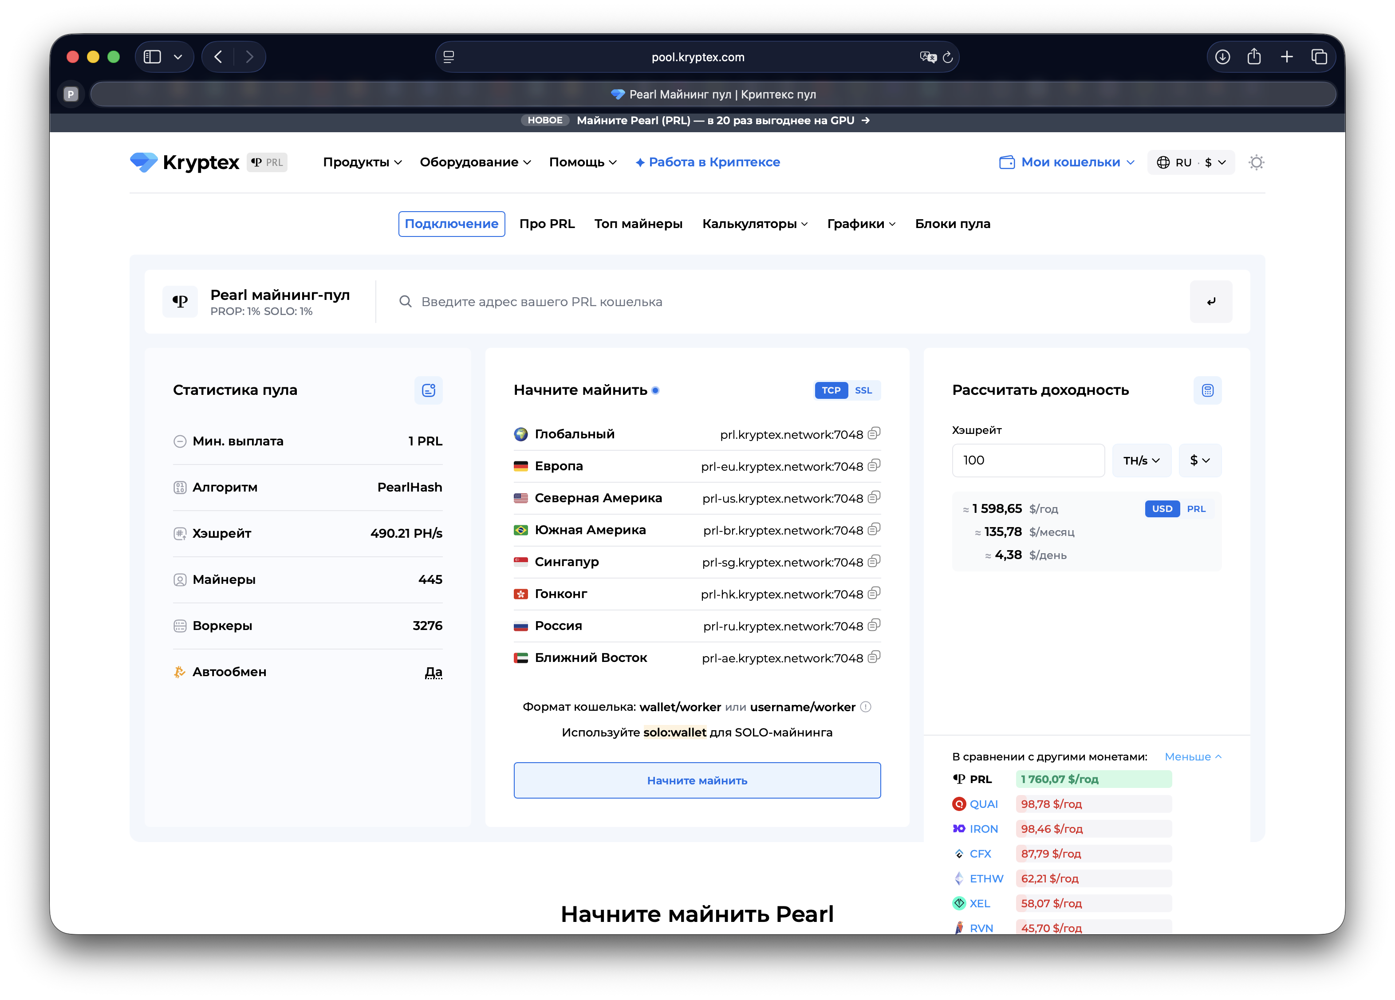The image size is (1395, 1000).
Task: Click the Автообмен value Да
Action: tap(433, 672)
